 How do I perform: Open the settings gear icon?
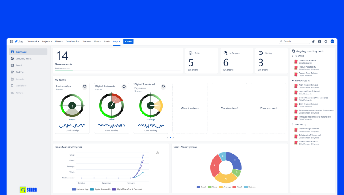pos(325,41)
